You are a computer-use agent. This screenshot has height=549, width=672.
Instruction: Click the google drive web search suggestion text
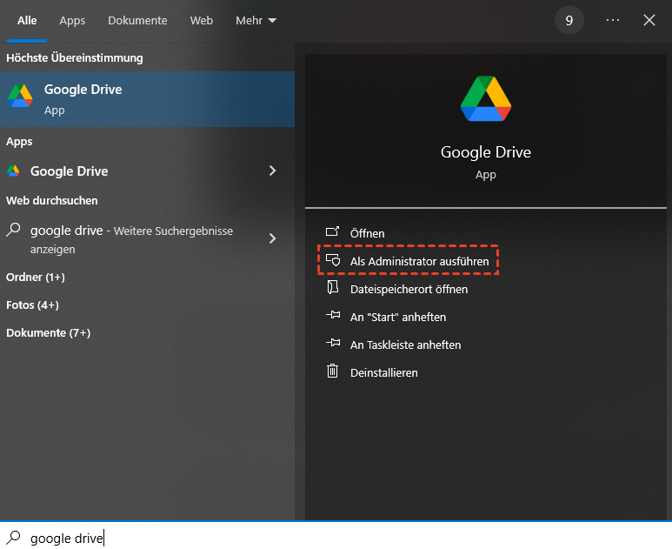coord(131,239)
